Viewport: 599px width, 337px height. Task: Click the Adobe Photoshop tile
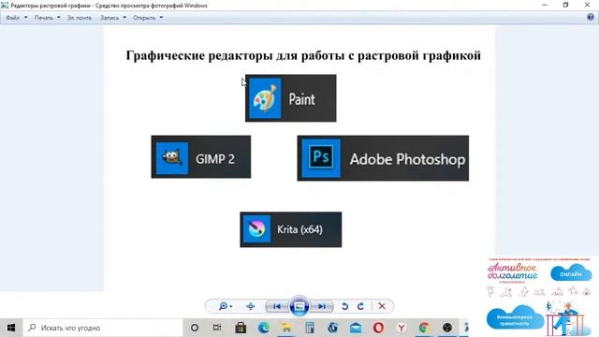[x=383, y=158]
